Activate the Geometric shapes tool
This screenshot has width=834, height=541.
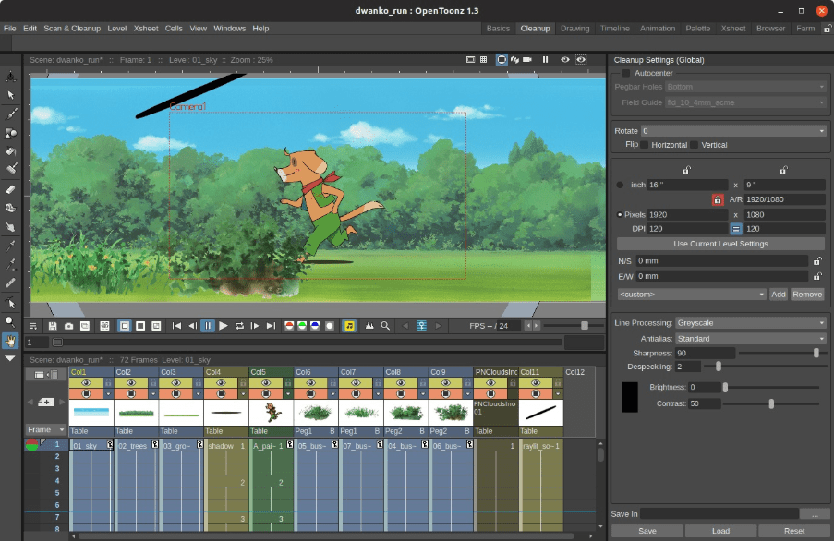point(11,133)
